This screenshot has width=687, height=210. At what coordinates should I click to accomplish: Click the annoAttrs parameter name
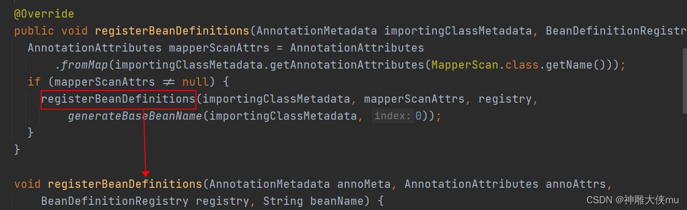click(x=576, y=184)
